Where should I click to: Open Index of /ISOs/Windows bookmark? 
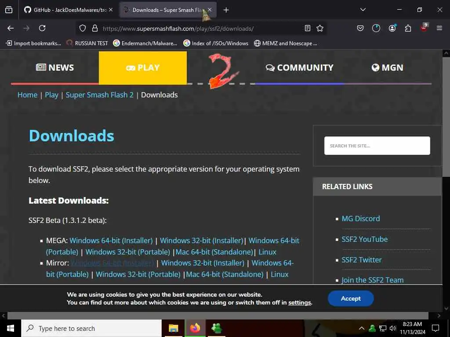click(x=216, y=43)
